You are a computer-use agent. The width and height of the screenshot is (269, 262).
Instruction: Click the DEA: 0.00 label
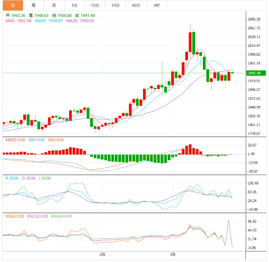pyautogui.click(x=55, y=140)
